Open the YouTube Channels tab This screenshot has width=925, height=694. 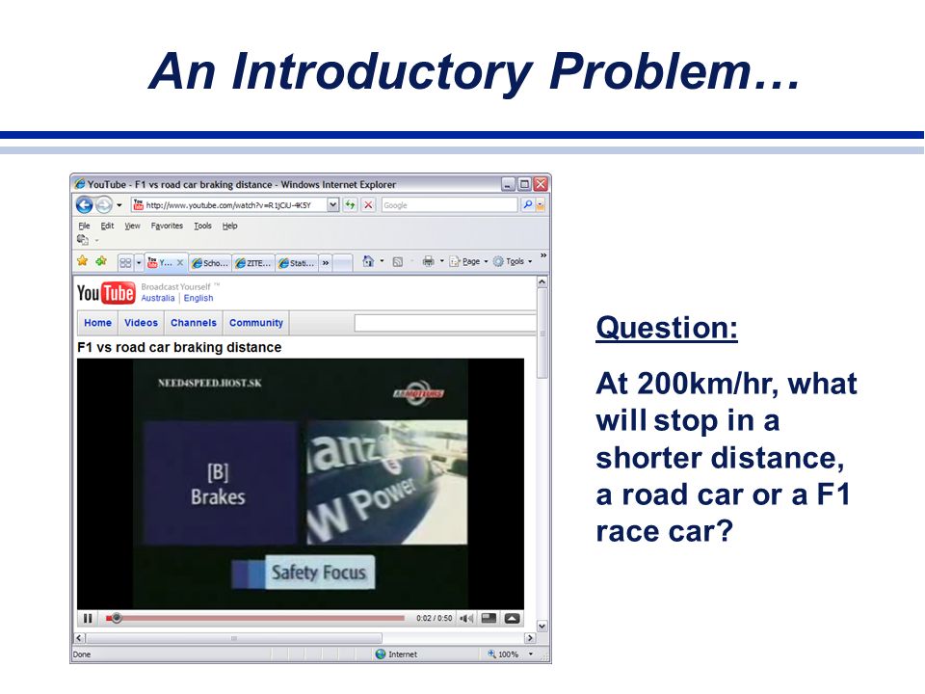coord(194,323)
